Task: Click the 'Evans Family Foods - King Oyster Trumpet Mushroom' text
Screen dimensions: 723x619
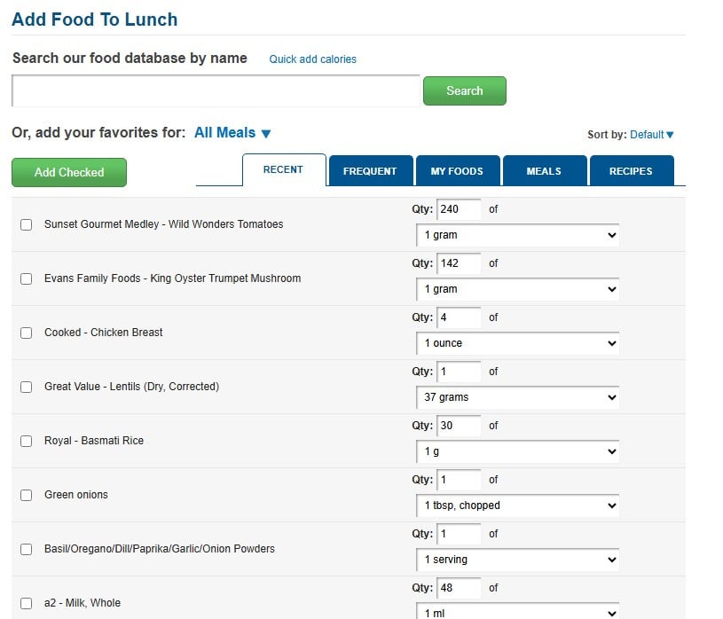Action: click(x=172, y=278)
